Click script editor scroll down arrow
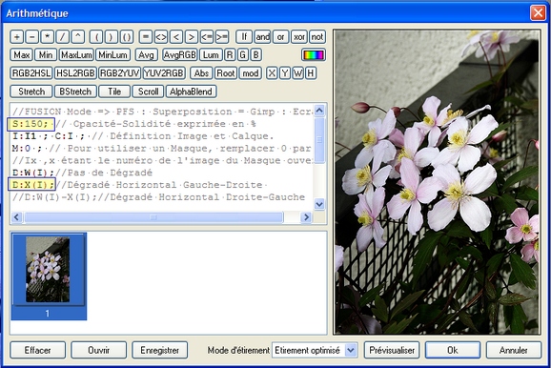The height and width of the screenshot is (368, 551). point(319,204)
